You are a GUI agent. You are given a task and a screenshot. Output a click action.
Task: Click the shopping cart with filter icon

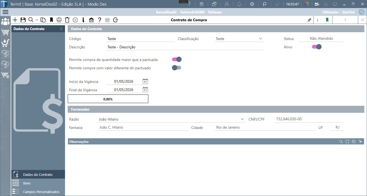(x=5, y=75)
